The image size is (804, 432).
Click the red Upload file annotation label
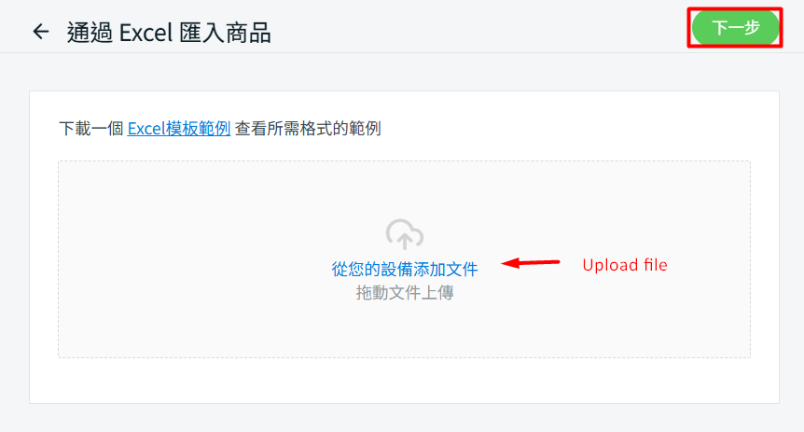(625, 265)
